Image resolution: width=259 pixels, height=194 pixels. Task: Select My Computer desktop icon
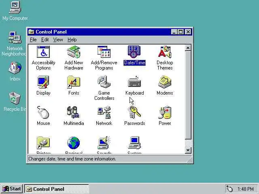[x=15, y=8]
